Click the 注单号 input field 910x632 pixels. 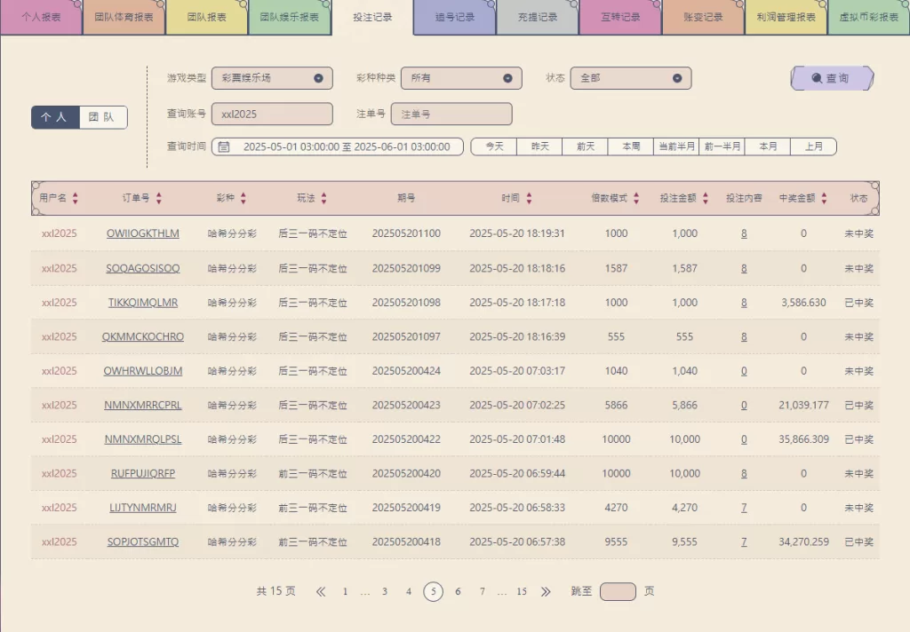[451, 114]
